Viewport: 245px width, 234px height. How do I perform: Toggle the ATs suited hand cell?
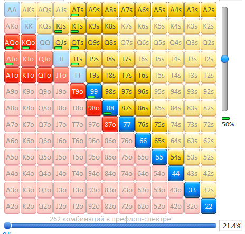[x=78, y=10]
